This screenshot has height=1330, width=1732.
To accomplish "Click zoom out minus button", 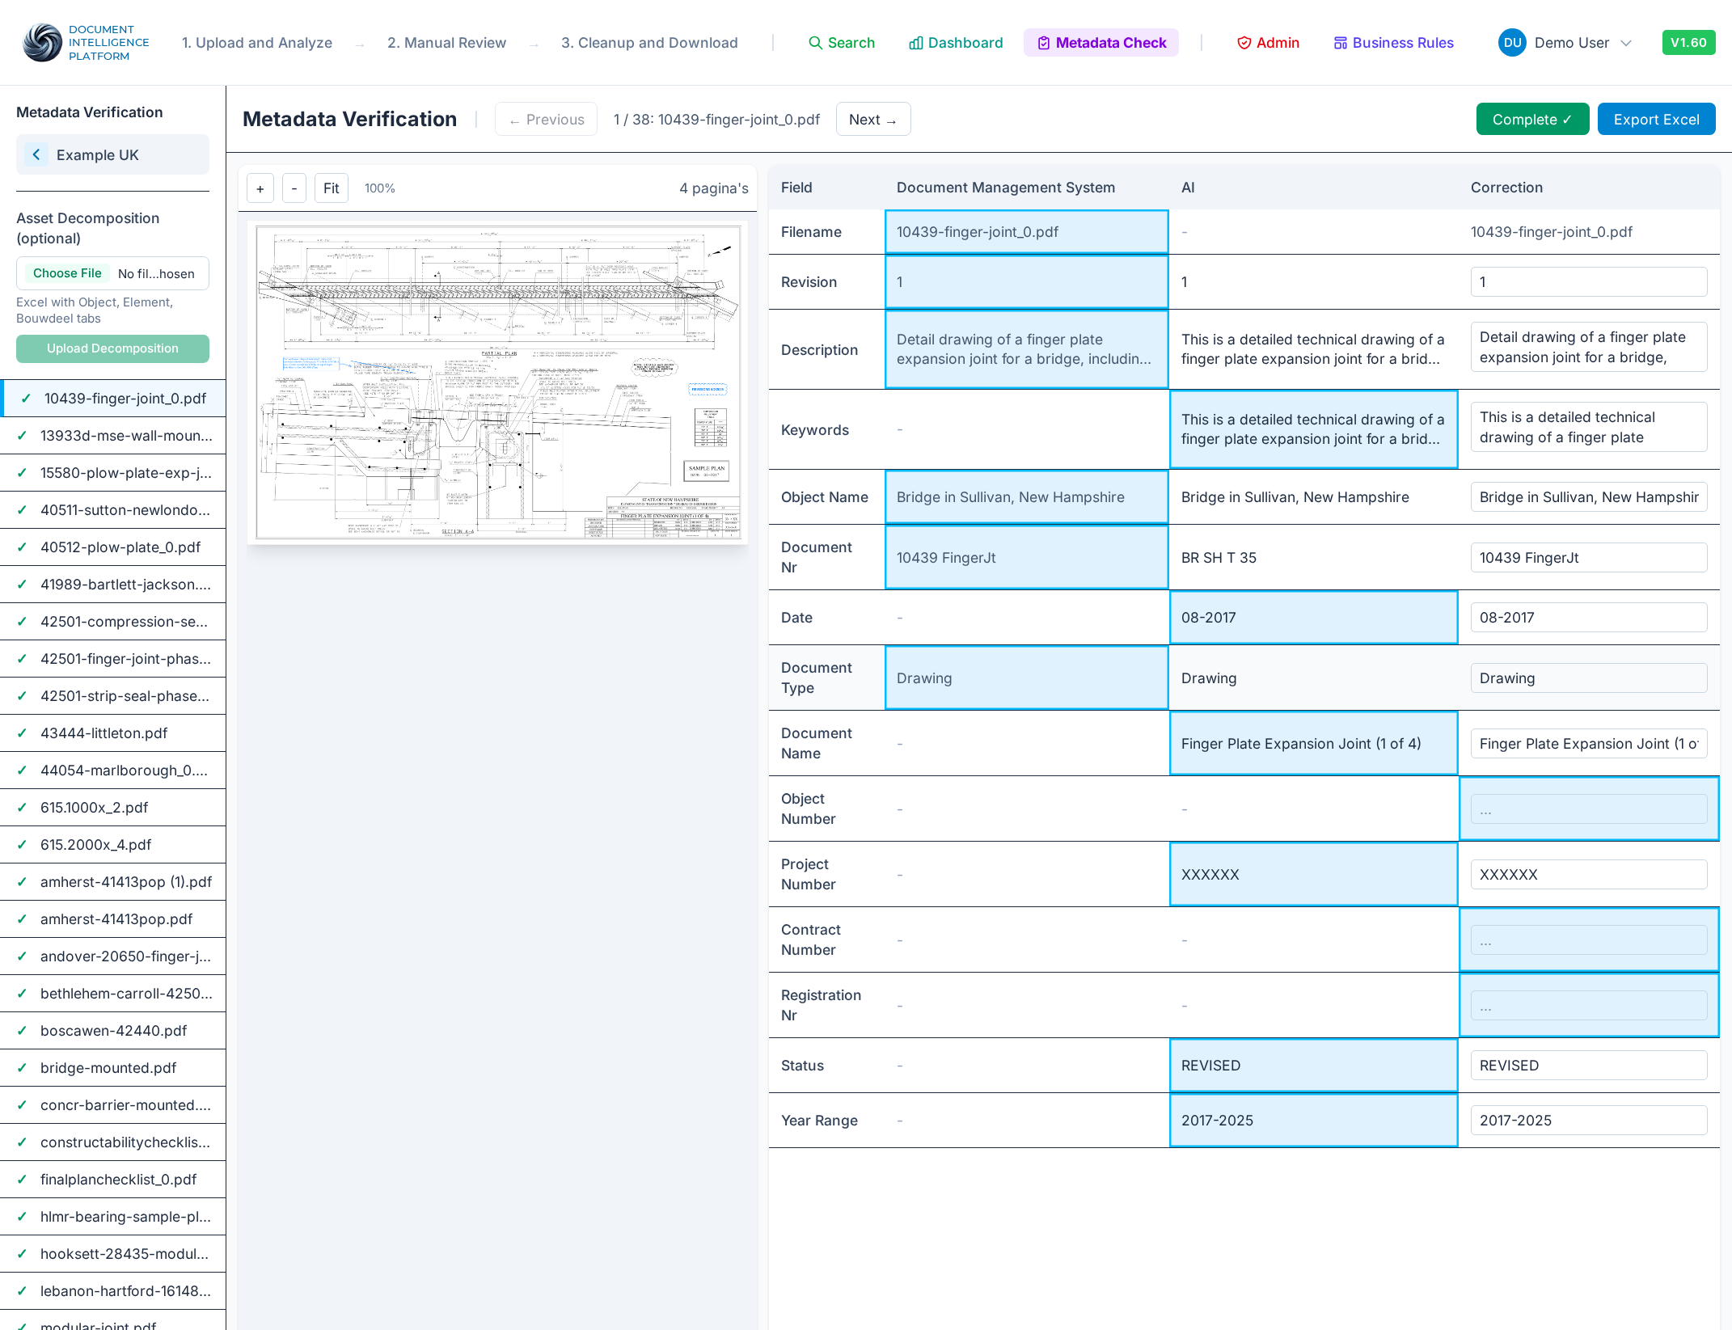I will click(x=294, y=188).
